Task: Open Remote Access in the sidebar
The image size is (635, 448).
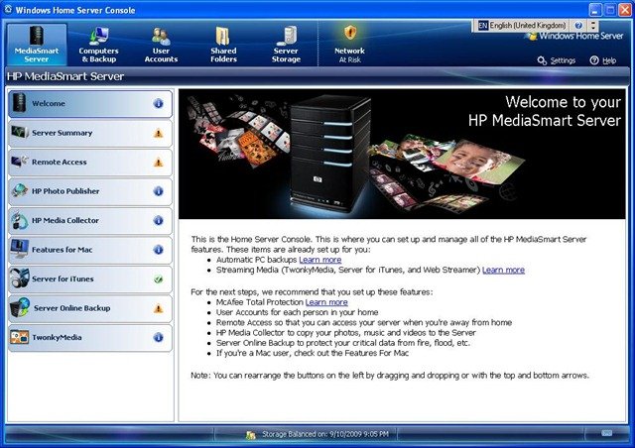Action: (90, 162)
